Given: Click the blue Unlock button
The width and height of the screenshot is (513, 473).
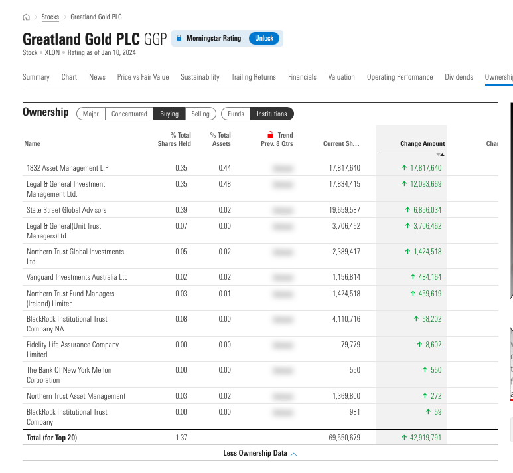Looking at the screenshot, I should 264,38.
